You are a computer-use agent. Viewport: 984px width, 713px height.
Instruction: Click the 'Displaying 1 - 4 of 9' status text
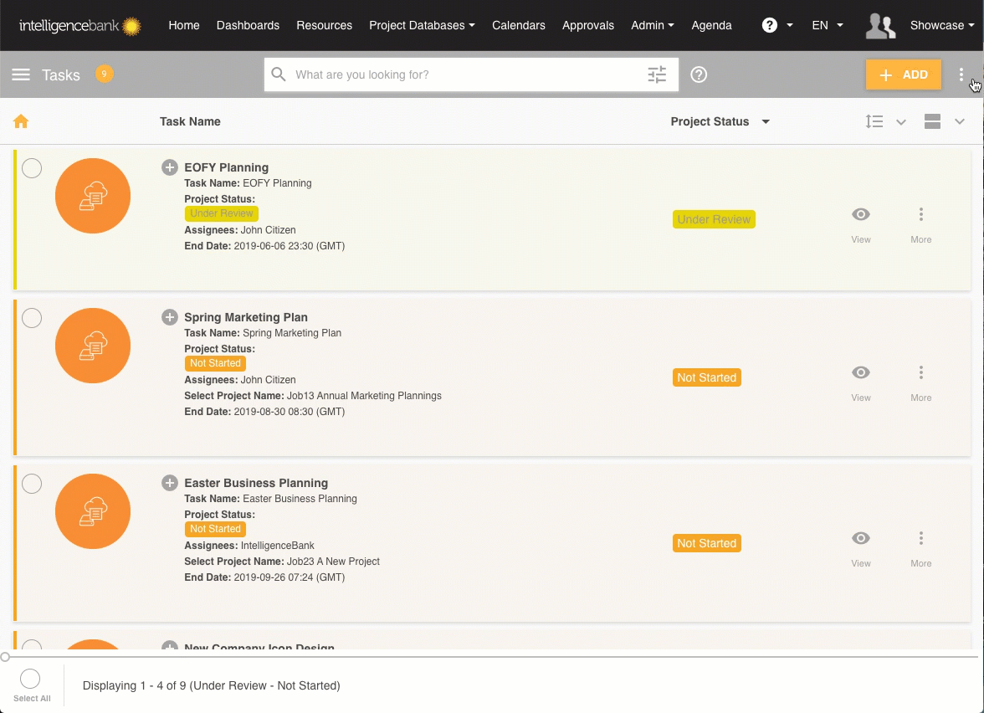212,685
